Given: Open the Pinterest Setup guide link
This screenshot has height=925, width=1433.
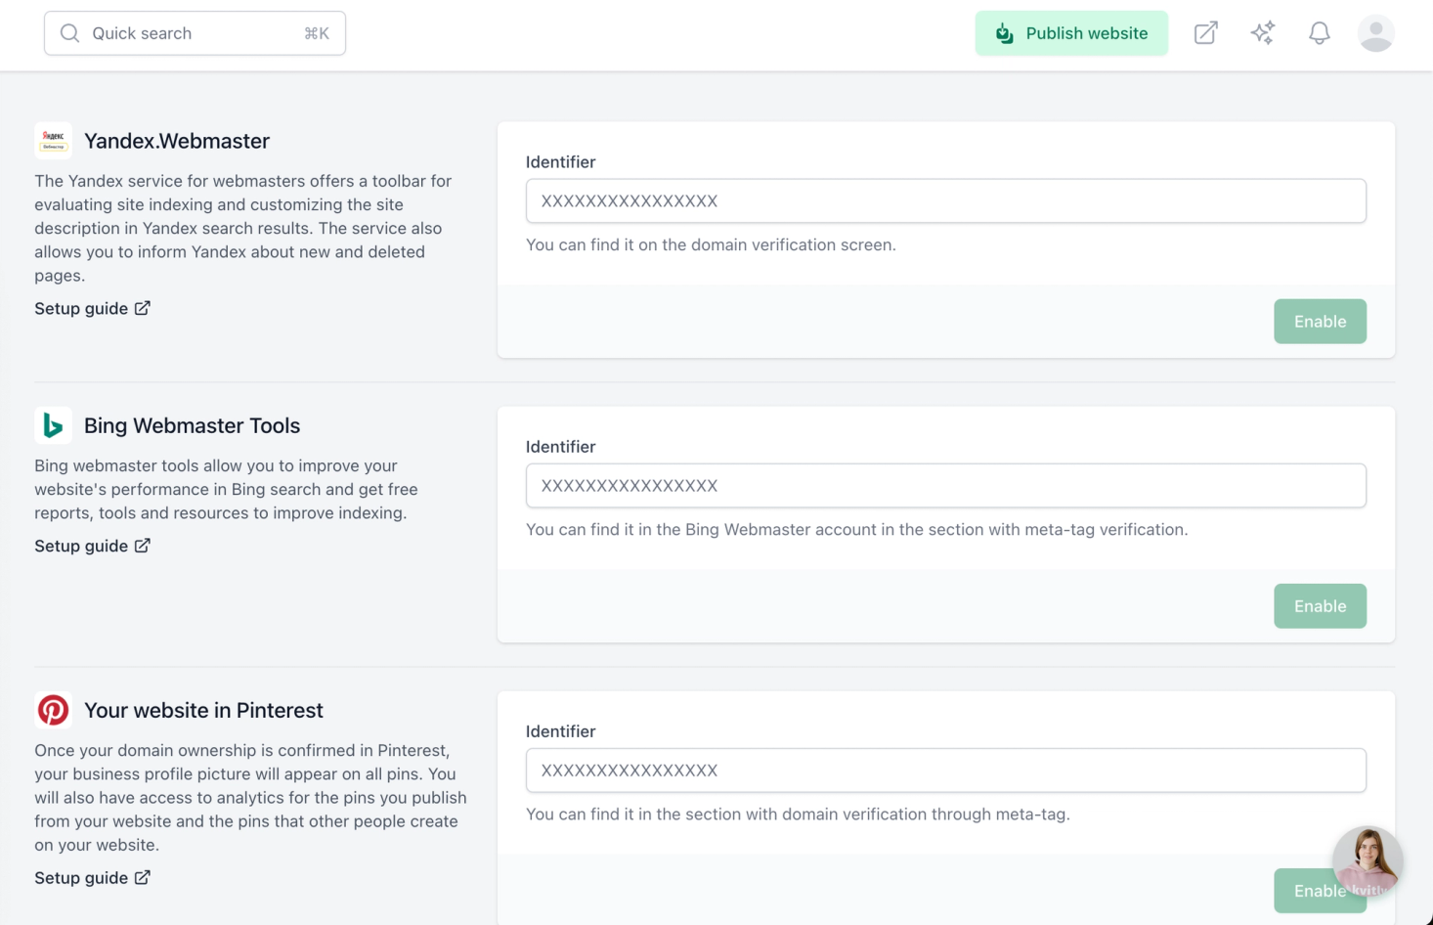Looking at the screenshot, I should 93,878.
